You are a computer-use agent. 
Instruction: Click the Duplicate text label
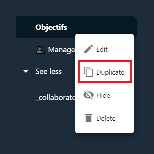click(110, 72)
